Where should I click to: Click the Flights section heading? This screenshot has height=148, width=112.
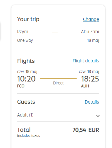point(26,61)
